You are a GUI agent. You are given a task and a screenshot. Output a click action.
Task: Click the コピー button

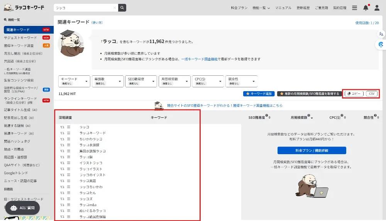tap(354, 93)
